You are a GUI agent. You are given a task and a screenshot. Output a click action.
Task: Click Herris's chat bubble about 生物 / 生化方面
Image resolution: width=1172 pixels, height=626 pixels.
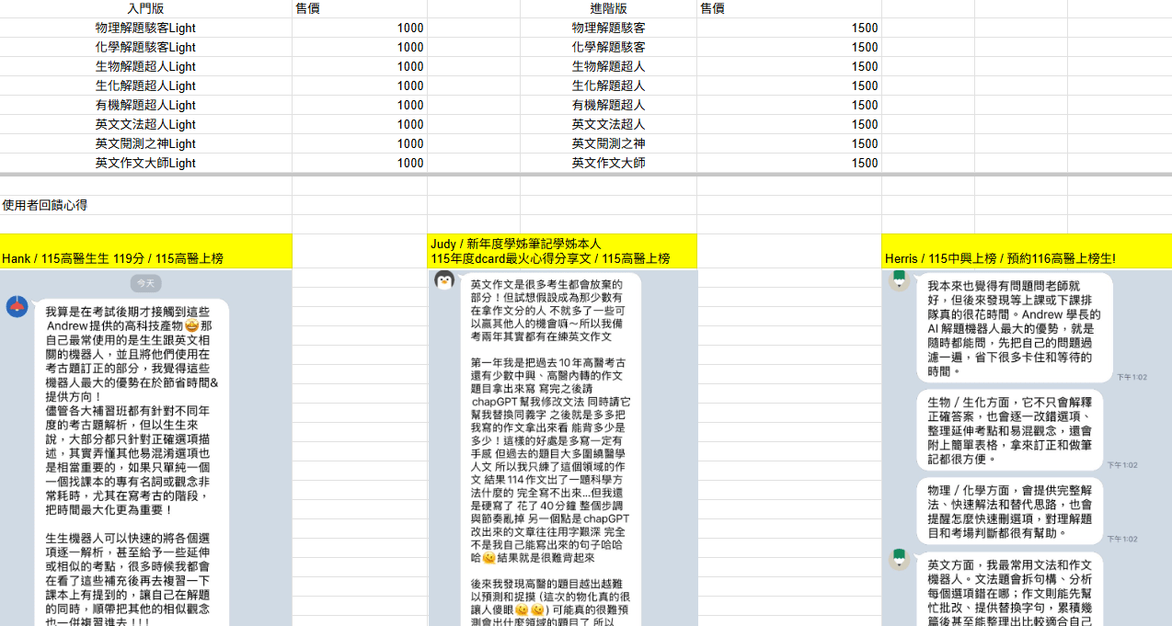[1009, 429]
